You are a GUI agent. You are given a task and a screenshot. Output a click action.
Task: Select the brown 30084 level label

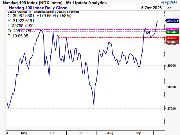click(172, 42)
